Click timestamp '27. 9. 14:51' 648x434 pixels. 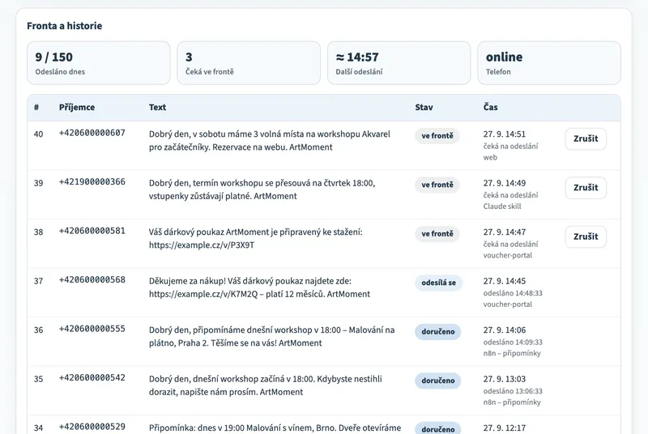coord(504,134)
